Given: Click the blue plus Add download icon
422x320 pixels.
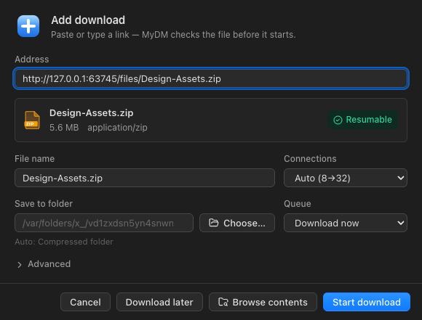Looking at the screenshot, I should pos(28,26).
